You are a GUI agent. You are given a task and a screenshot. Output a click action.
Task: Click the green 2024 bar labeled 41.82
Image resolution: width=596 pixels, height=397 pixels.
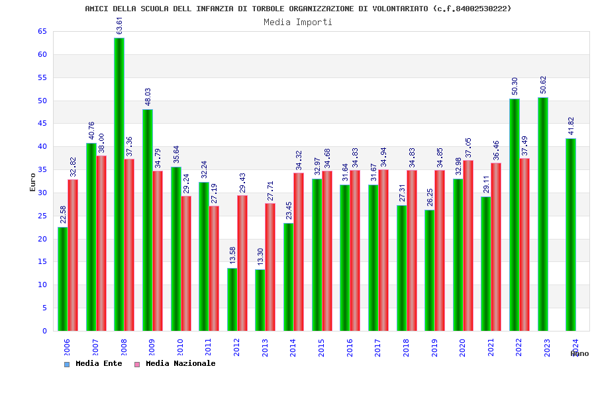pyautogui.click(x=571, y=234)
